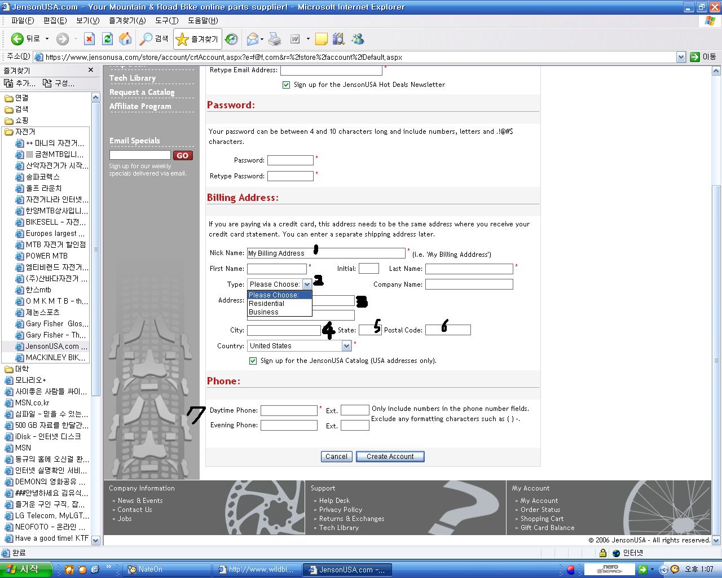
Task: Click the Postal Code input field
Action: coord(448,330)
